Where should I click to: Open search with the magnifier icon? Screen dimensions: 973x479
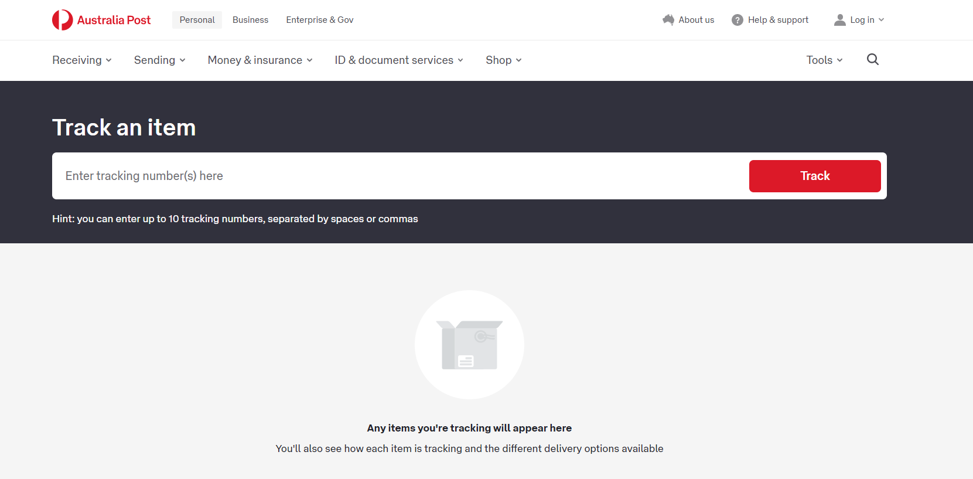coord(873,59)
